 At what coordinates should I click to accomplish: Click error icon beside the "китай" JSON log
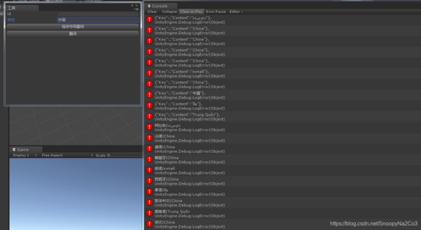coord(150,74)
